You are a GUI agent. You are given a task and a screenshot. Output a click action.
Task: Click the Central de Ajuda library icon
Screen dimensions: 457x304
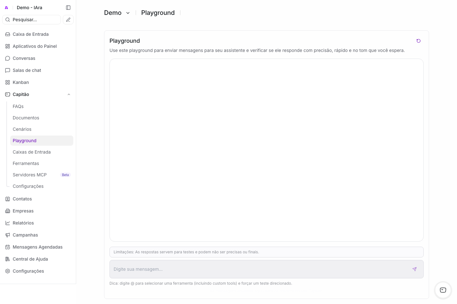[x=8, y=259]
